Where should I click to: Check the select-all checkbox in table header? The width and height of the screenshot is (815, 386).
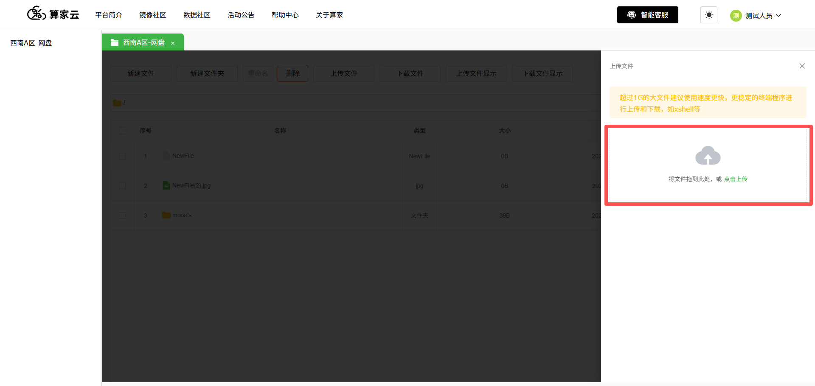click(x=123, y=131)
